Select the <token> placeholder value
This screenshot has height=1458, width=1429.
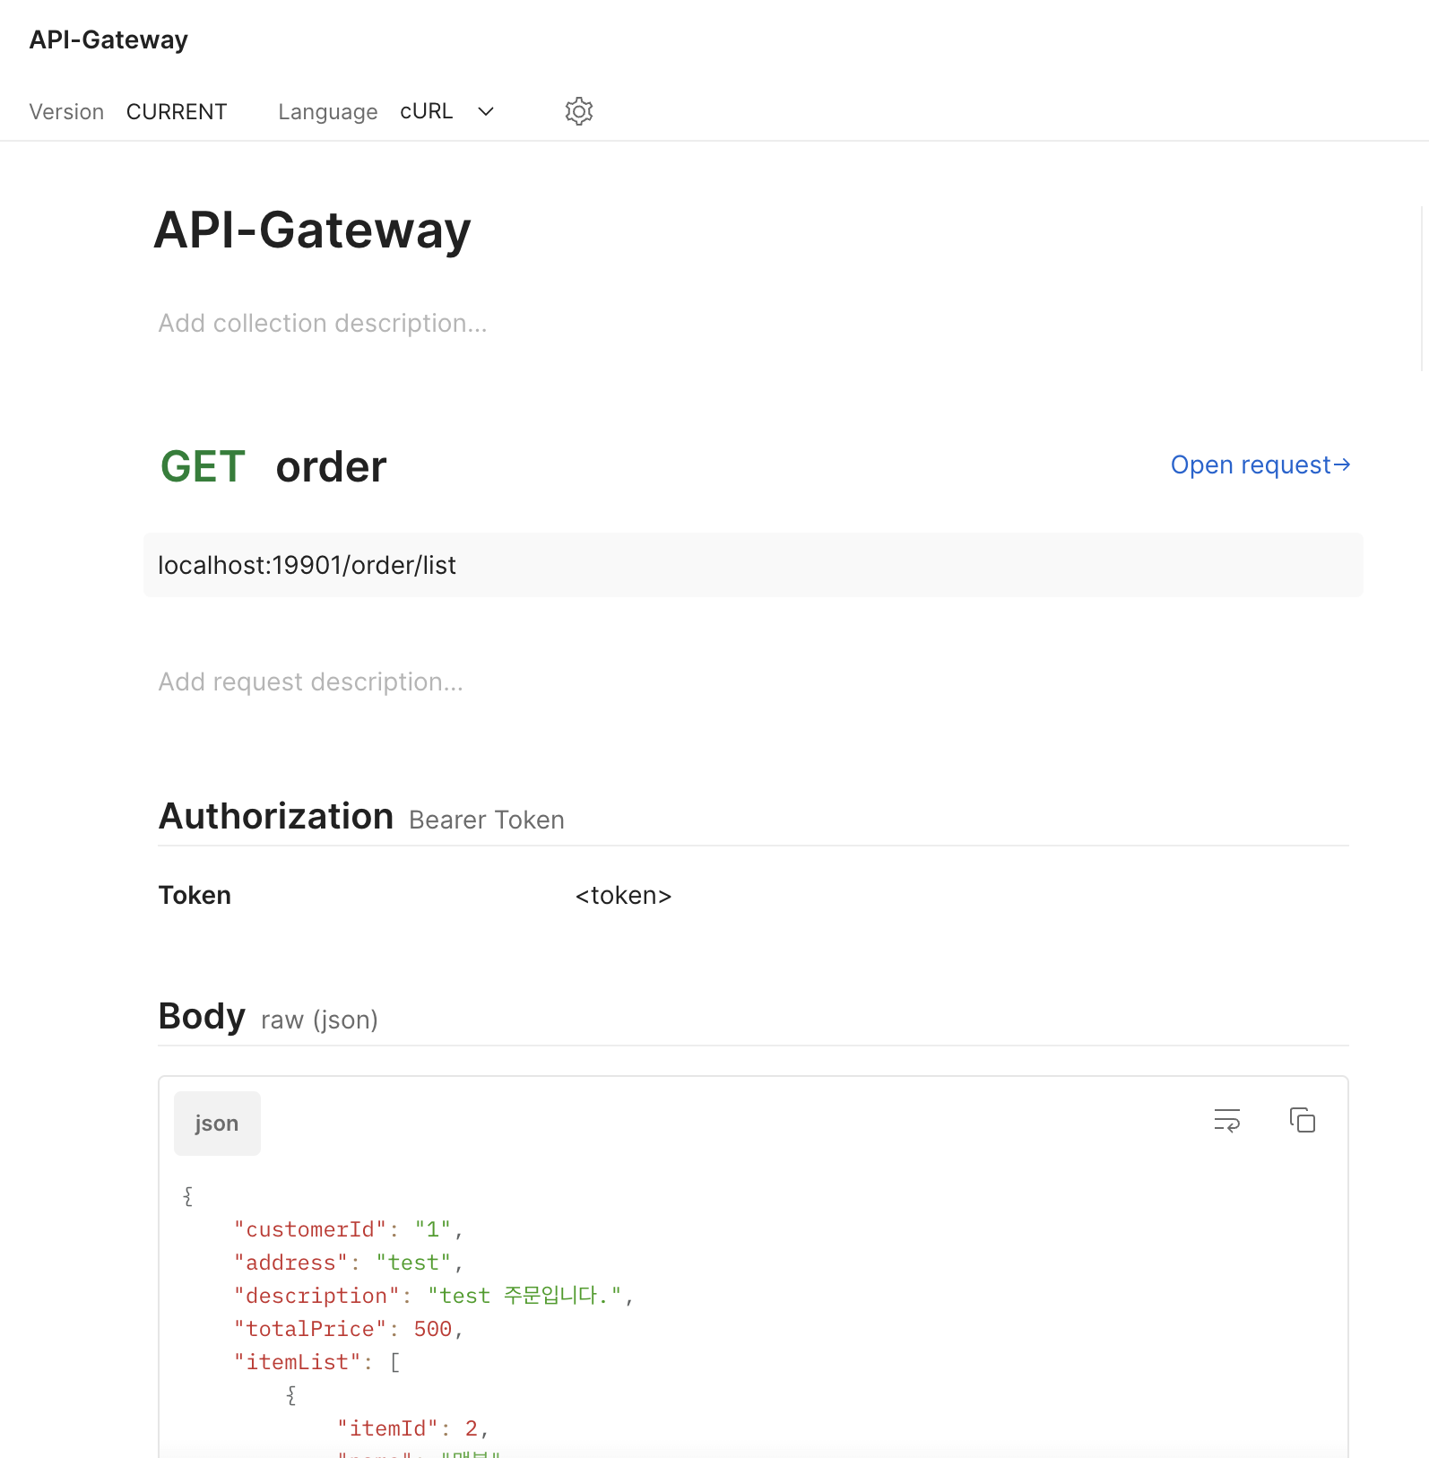[623, 895]
